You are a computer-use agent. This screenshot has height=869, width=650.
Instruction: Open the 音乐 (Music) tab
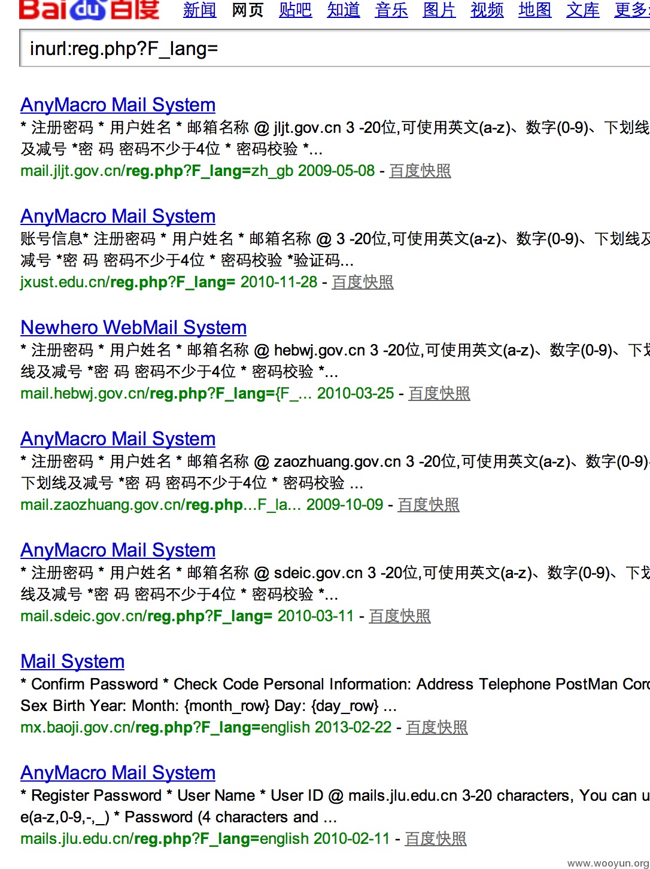[x=391, y=10]
